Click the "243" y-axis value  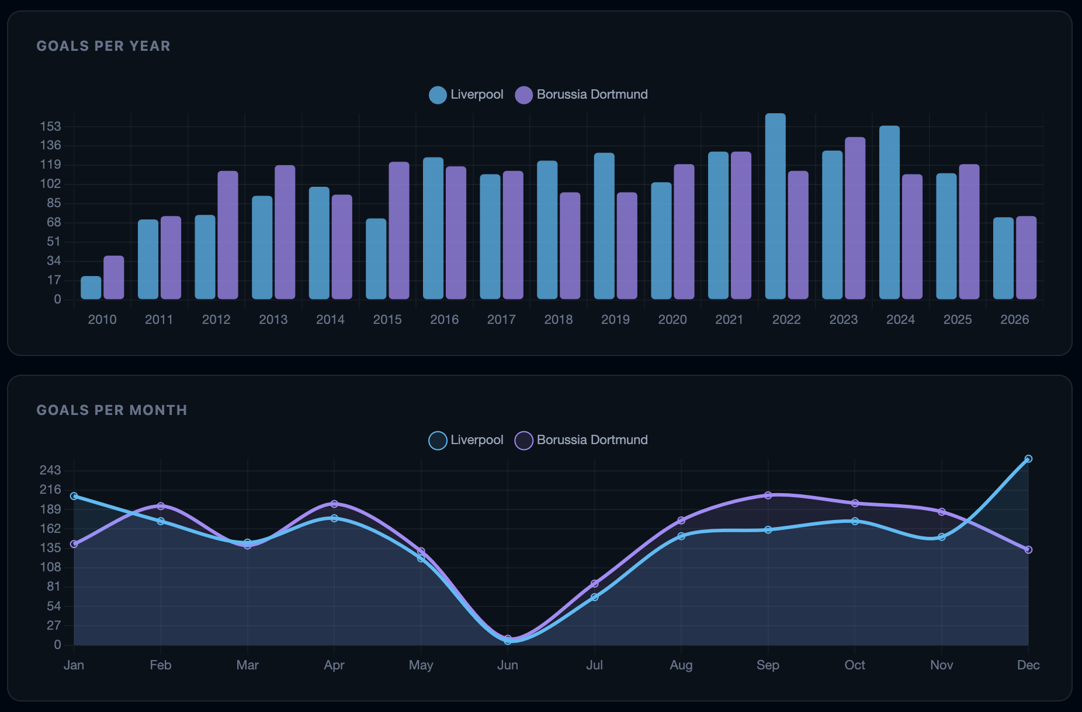[x=50, y=470]
